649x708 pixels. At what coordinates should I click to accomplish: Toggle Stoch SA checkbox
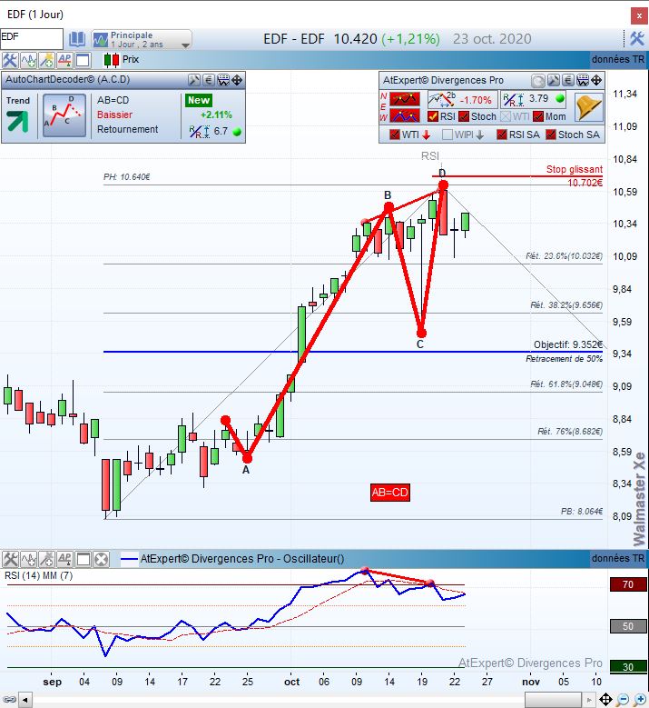tap(551, 135)
